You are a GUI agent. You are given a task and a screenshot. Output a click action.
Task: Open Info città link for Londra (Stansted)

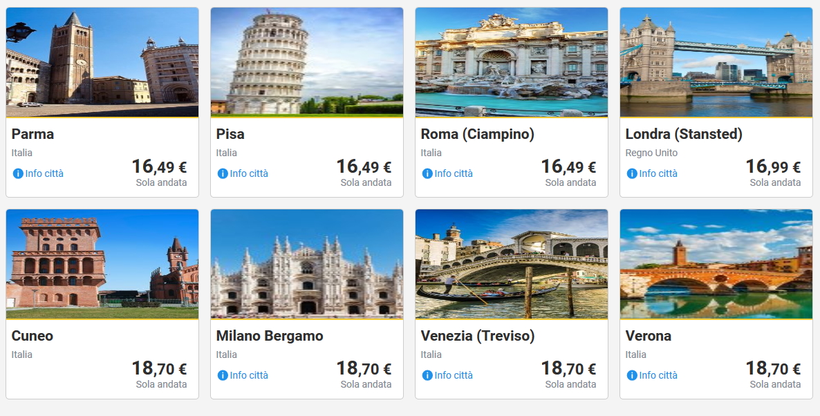click(x=658, y=173)
